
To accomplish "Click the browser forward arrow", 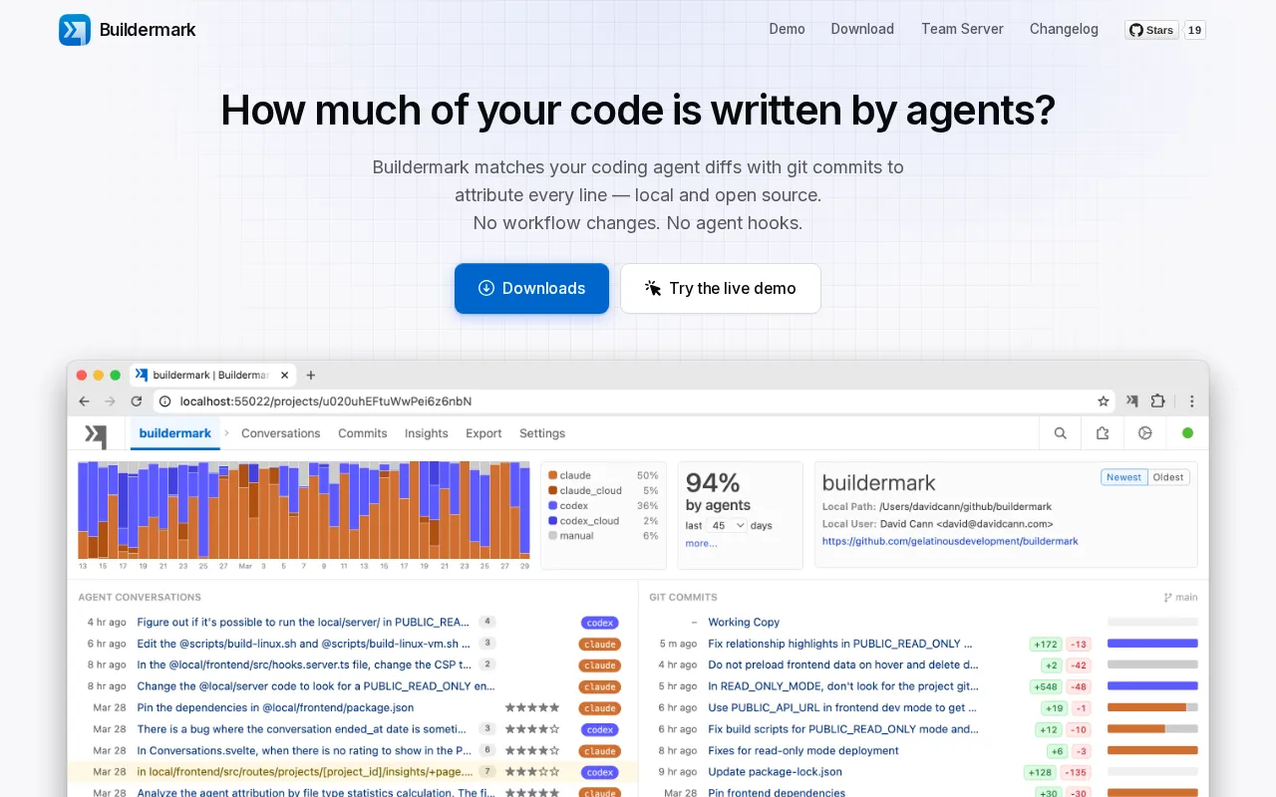I will pos(110,401).
